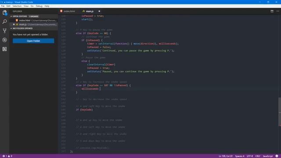Click the 'else if (keyCode == 187' line
The image size is (281, 158).
(x=103, y=86)
